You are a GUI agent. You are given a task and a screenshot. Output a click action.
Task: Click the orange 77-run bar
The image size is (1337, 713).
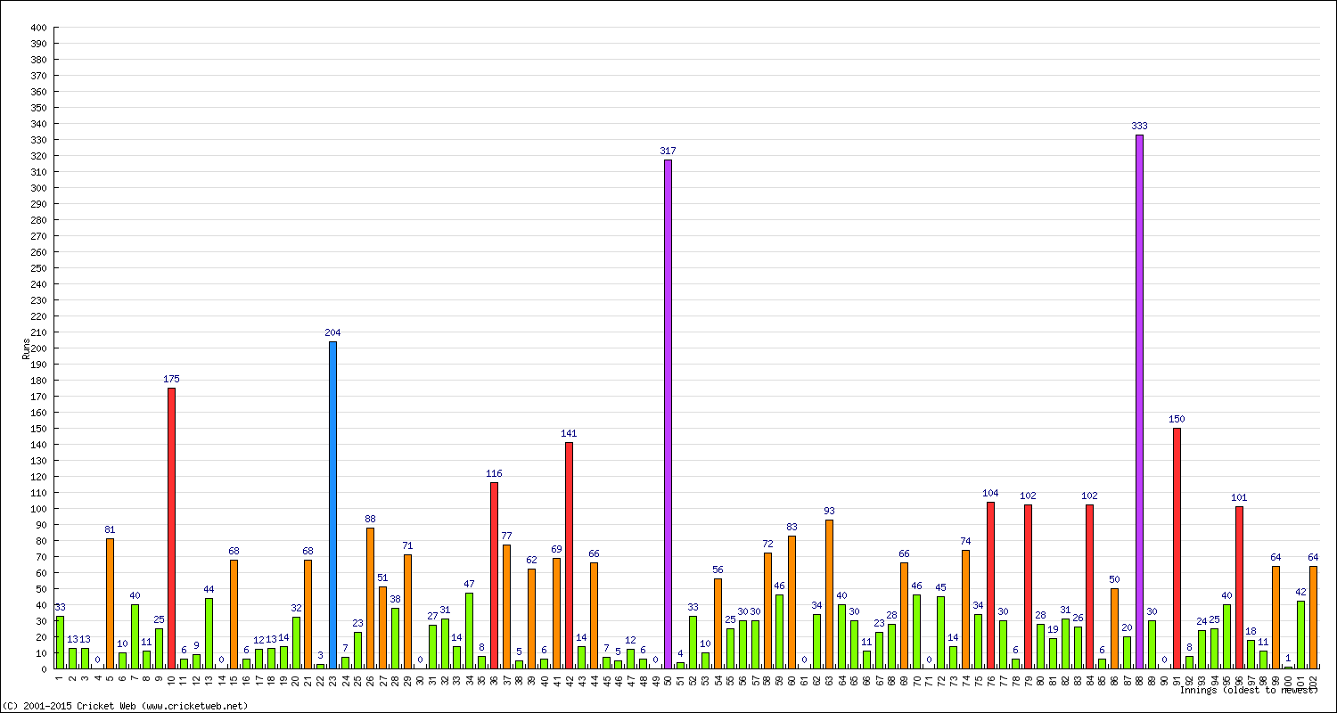point(506,607)
